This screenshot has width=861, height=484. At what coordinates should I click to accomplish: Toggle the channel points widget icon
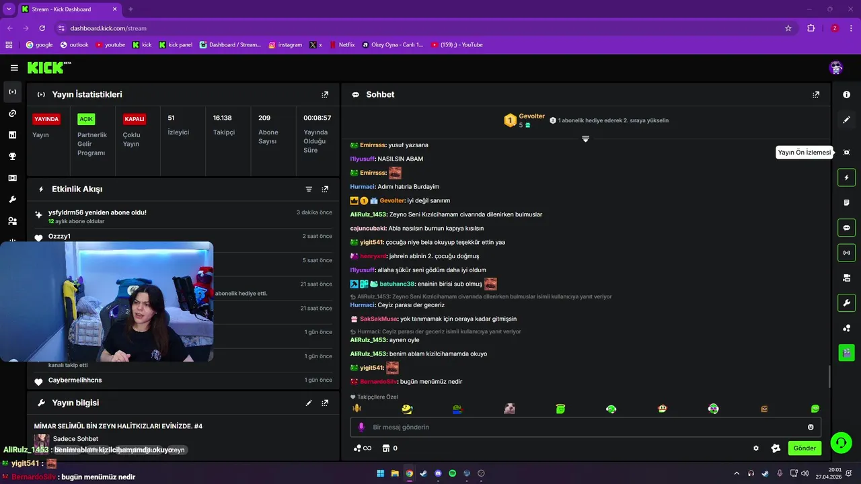pyautogui.click(x=847, y=328)
